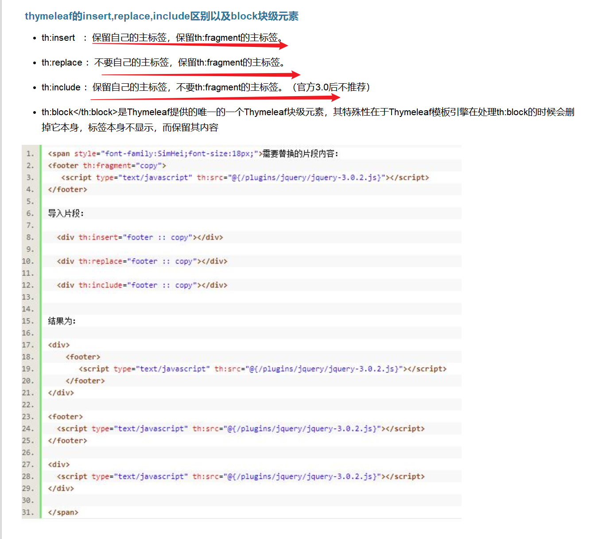Image resolution: width=590 pixels, height=539 pixels.
Task: Click line number 15 in the code gutter
Action: (x=28, y=321)
